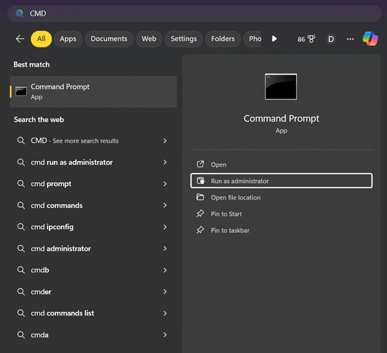Open the Command Prompt best match result
Viewport: 387px width, 353px height.
click(93, 92)
